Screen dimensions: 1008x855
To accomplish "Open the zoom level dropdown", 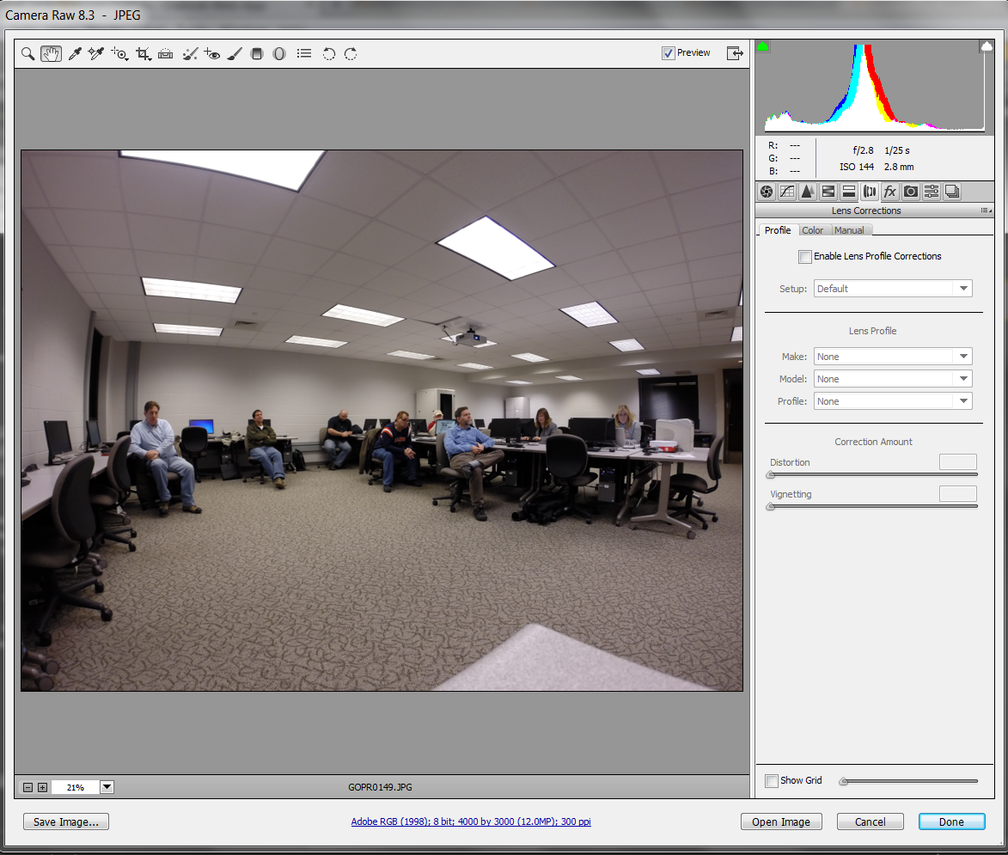I will (107, 787).
